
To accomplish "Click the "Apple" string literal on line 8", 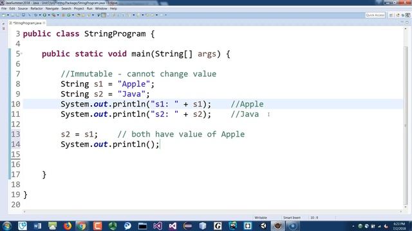I will click(134, 84).
